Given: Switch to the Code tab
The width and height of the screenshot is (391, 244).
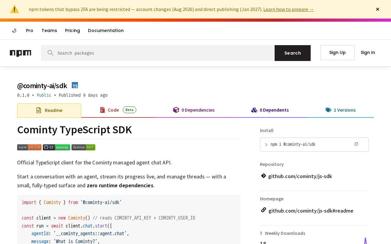Looking at the screenshot, I should click(118, 110).
